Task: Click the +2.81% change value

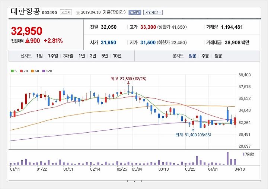Action: click(53, 41)
